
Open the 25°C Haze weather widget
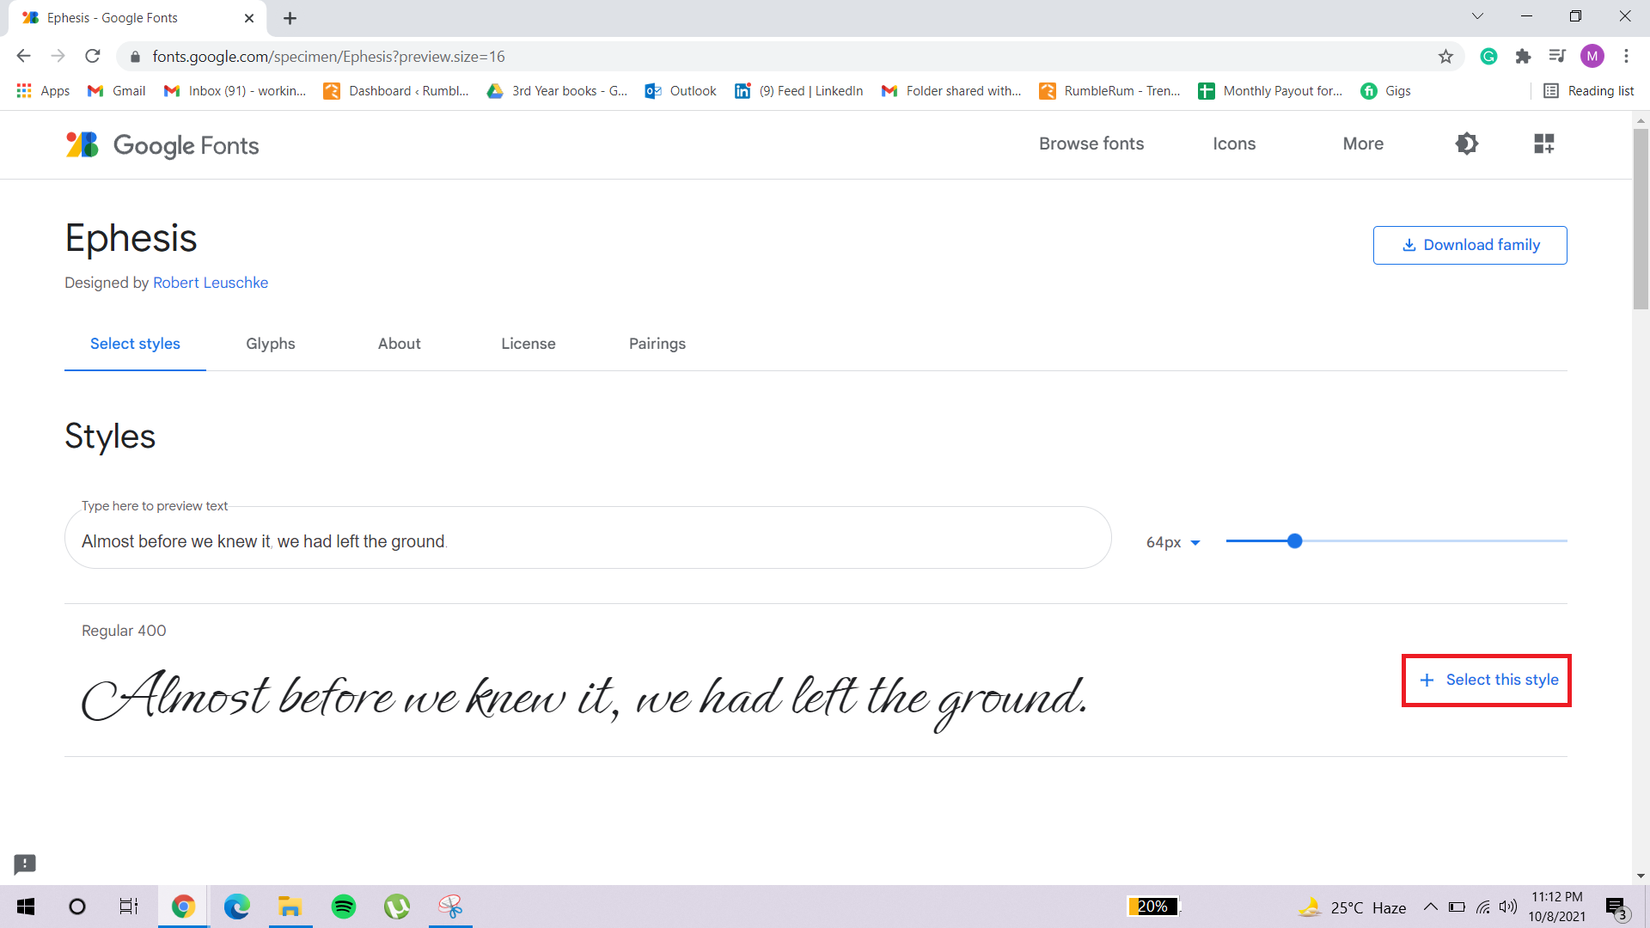point(1353,907)
